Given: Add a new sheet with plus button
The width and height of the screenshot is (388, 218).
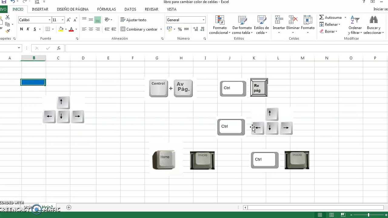Looking at the screenshot, I should (69, 207).
